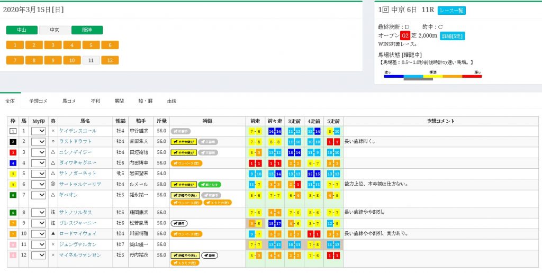Click the gray trait badge in ケイデンスコール row

coord(181,131)
